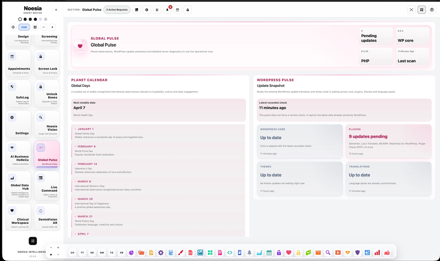Open the purple pie chart icon in the dock

(x=131, y=252)
